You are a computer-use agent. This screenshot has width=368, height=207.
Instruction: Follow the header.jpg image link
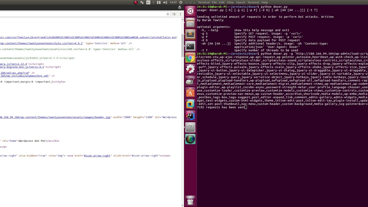[55, 117]
